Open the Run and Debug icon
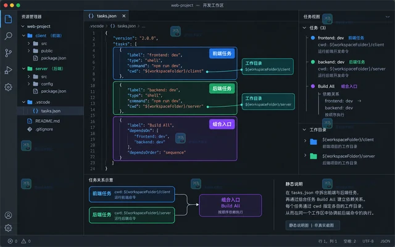The height and width of the screenshot is (247, 395). click(8, 70)
